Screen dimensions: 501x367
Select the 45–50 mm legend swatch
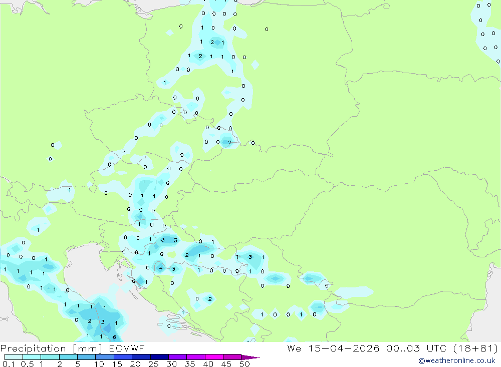pyautogui.click(x=232, y=357)
